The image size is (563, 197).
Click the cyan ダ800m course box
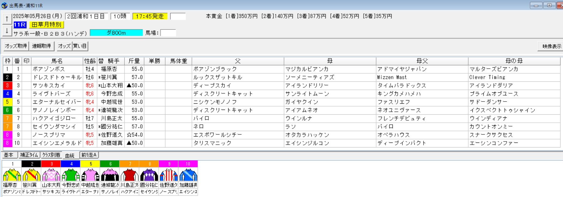point(116,33)
